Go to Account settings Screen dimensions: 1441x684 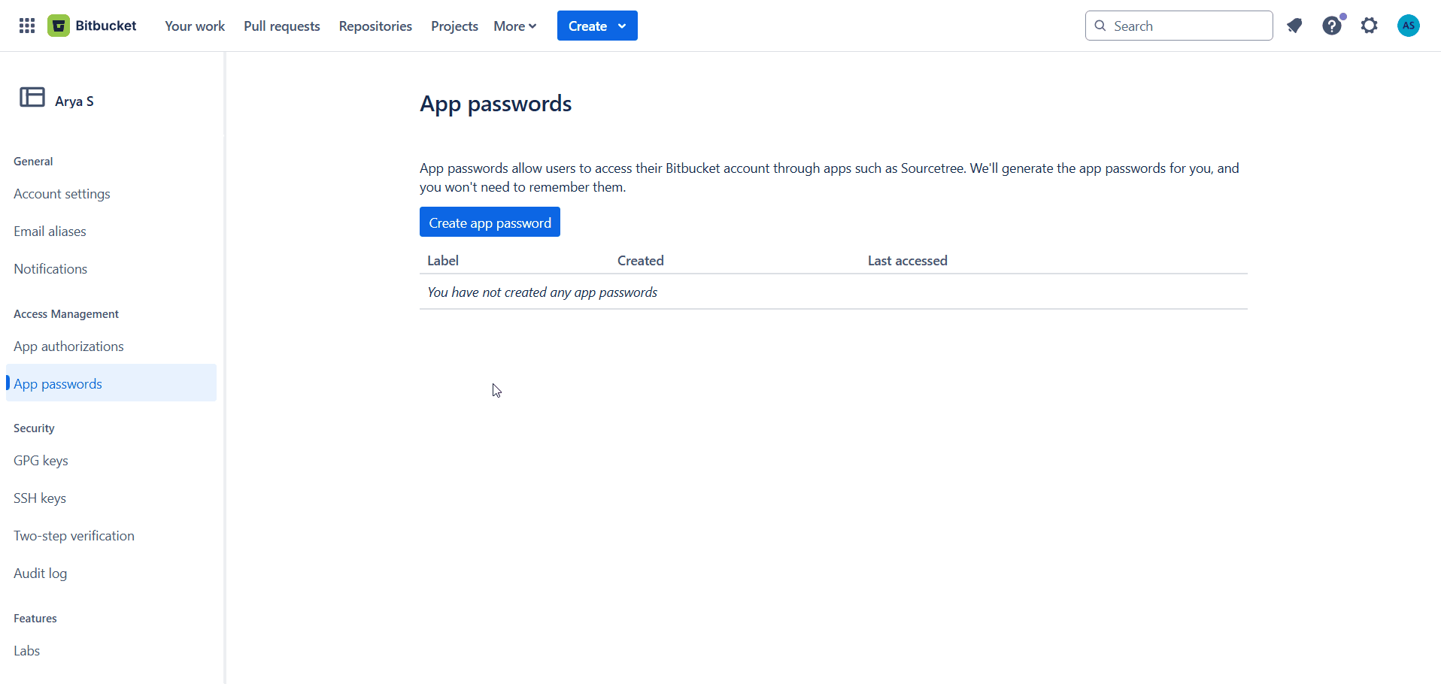tap(62, 193)
